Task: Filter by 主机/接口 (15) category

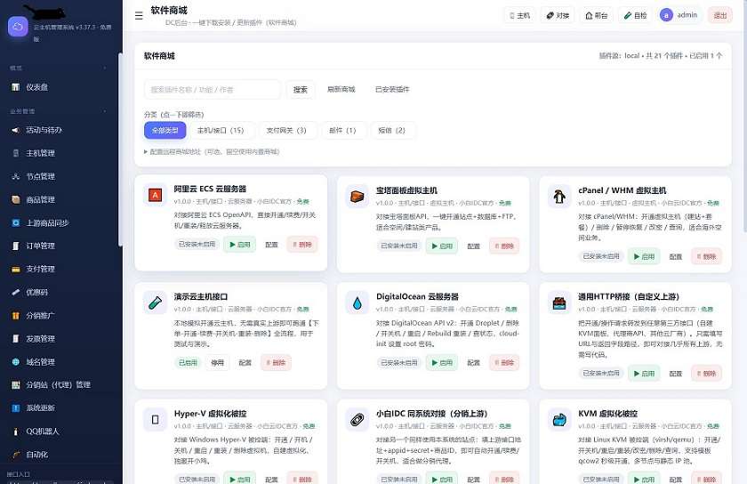Action: tap(221, 130)
